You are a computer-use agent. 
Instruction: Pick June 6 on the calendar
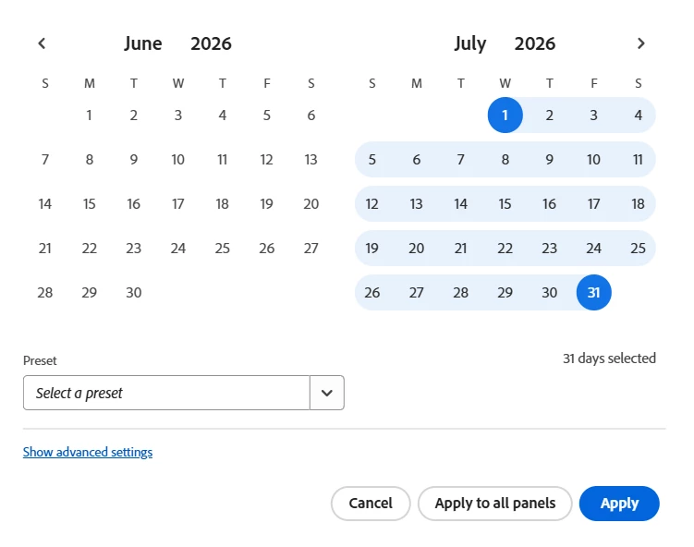tap(311, 115)
